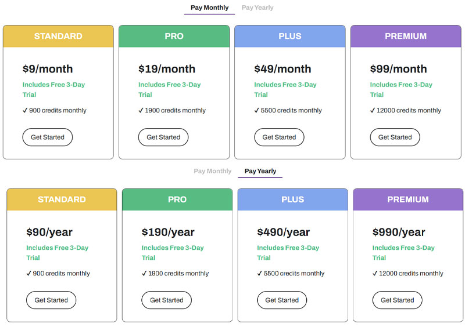The height and width of the screenshot is (327, 465).
Task: Open the Free 3-Day Trial text in $19/month Pro
Action: pos(169,89)
